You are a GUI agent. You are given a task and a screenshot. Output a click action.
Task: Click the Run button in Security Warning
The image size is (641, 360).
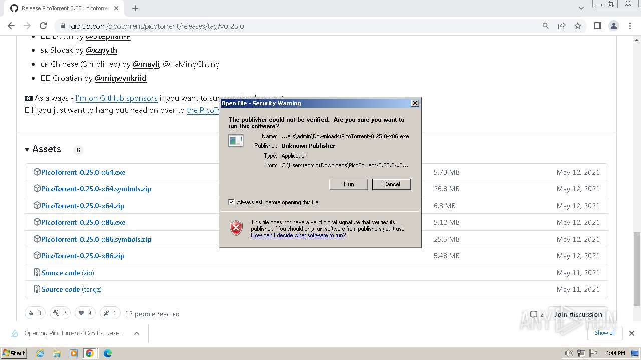pyautogui.click(x=349, y=184)
